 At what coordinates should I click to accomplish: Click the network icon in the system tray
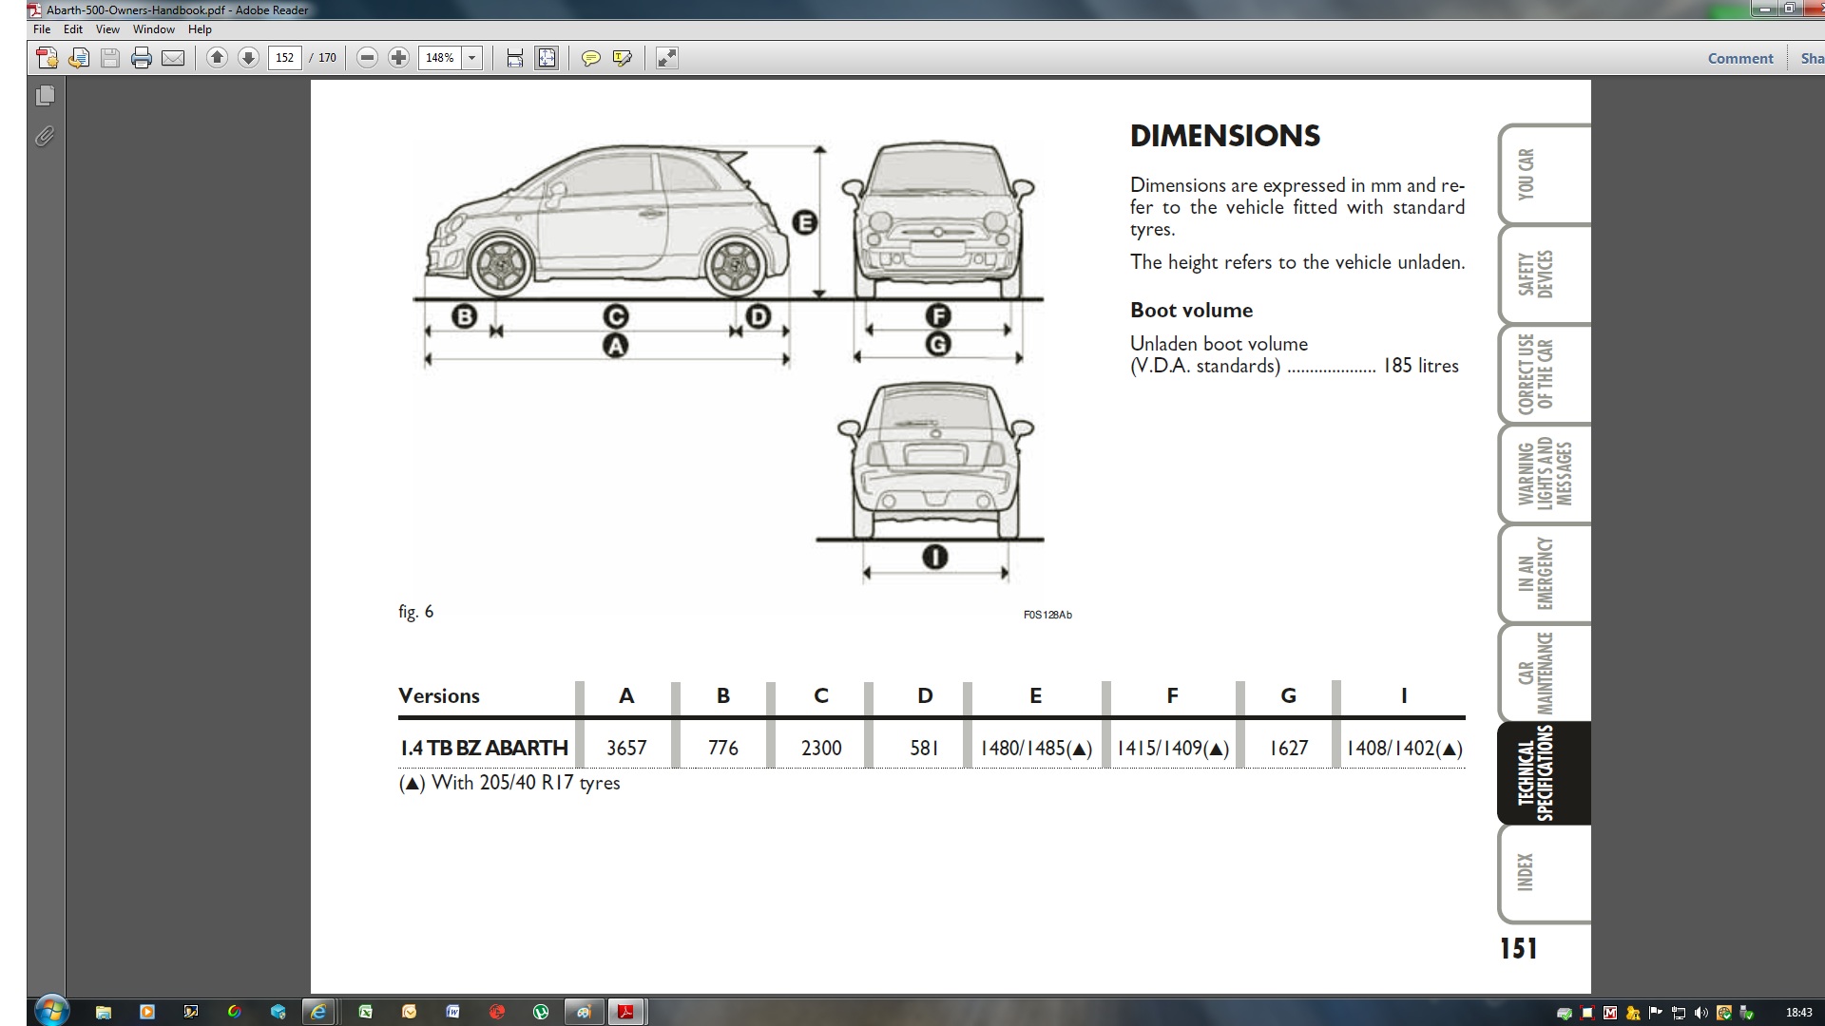[x=1679, y=1013]
